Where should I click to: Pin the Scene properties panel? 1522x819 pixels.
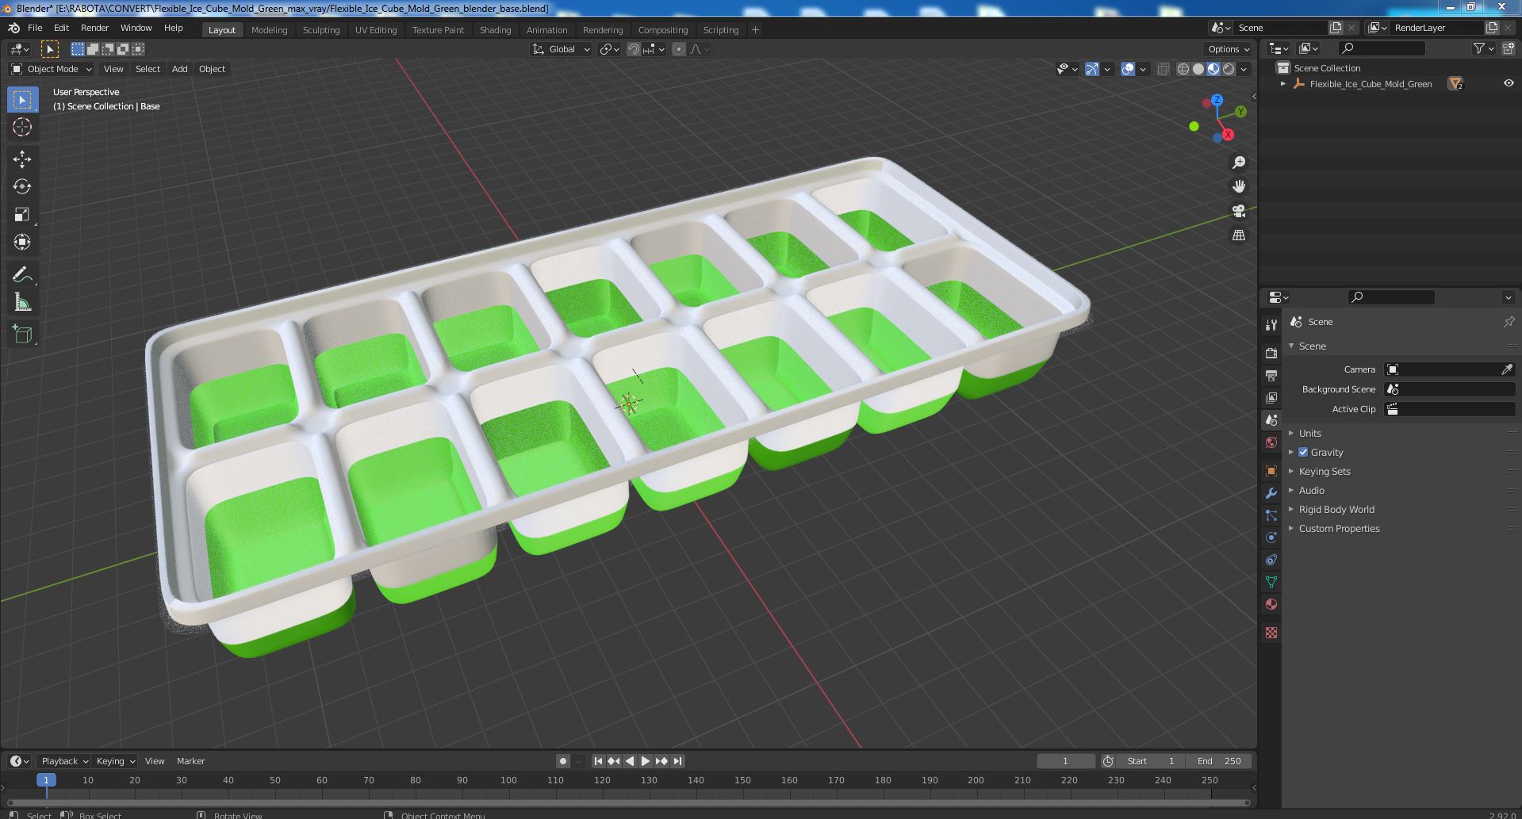click(x=1509, y=322)
